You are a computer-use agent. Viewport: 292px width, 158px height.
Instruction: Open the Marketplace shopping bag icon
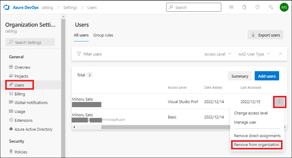click(244, 7)
